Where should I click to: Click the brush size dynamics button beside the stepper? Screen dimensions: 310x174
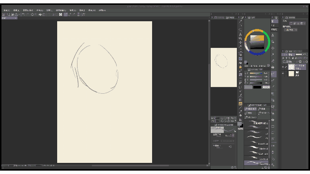[x=233, y=135]
